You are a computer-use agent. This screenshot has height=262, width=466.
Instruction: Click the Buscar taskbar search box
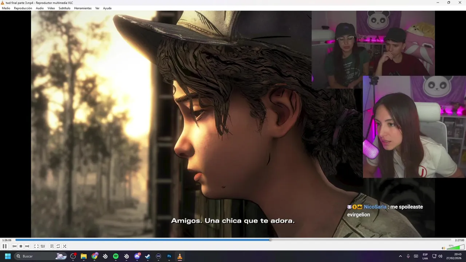pos(41,256)
